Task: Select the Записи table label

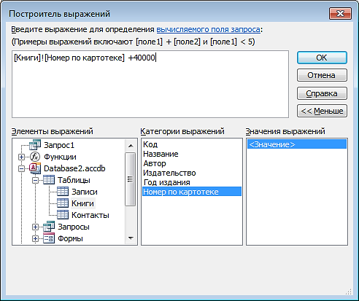Action: (85, 192)
